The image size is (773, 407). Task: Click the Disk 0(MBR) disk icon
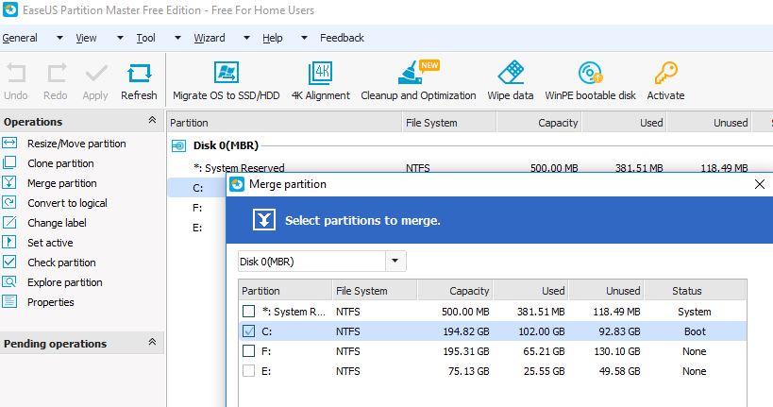pos(178,145)
